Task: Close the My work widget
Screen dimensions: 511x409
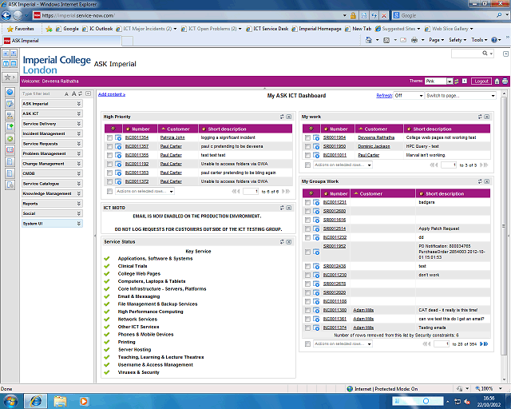Action: click(x=486, y=117)
